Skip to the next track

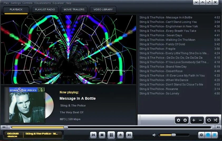click(x=129, y=135)
